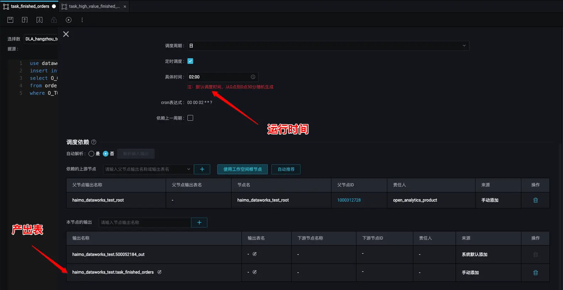Switch to the task_high_value_finished tab
The image size is (563, 290).
point(94,6)
